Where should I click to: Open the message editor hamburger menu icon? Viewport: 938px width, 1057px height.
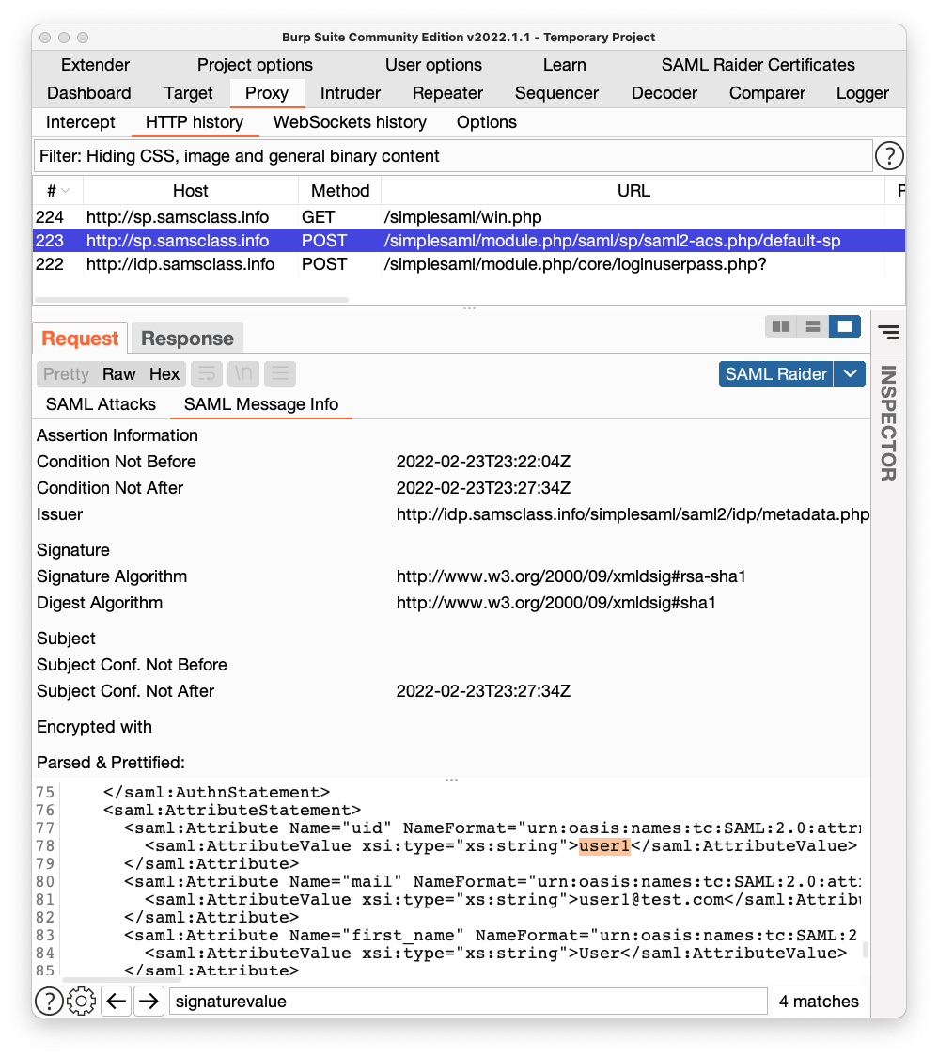(x=280, y=373)
